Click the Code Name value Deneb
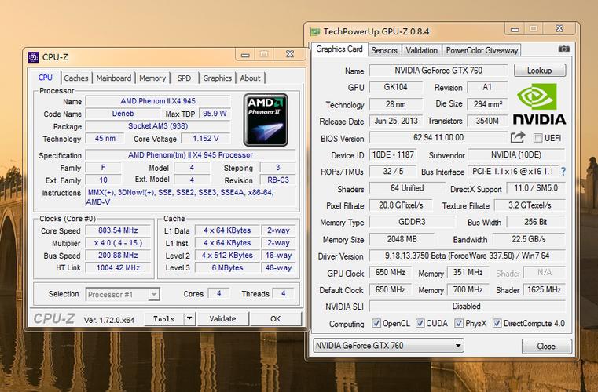The height and width of the screenshot is (392, 598). point(123,114)
